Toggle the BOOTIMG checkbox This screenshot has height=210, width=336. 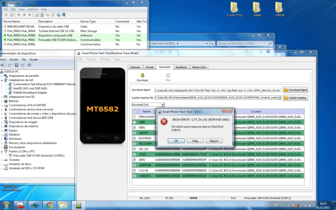coord(134,138)
